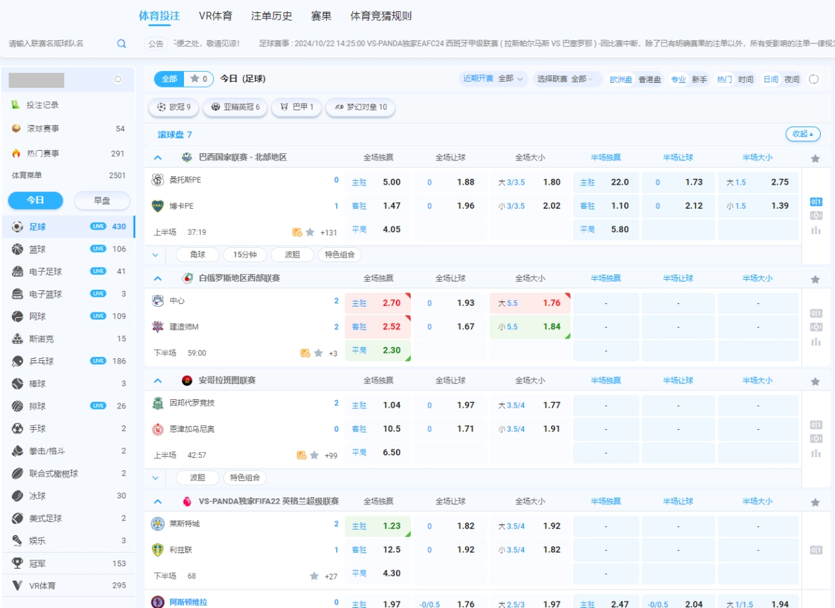Open VR体育 sidebar entry
Screen dimensions: 835x608
coord(68,585)
